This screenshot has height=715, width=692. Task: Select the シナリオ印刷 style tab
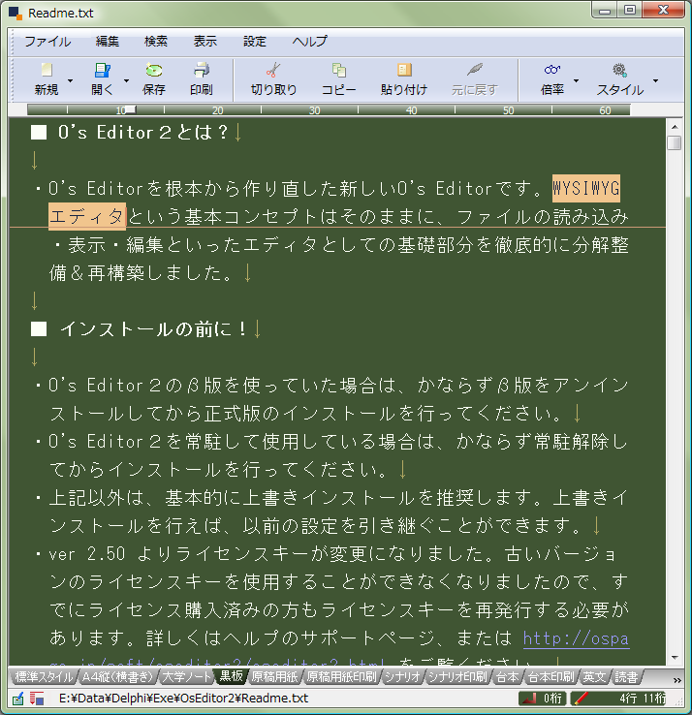pos(458,677)
